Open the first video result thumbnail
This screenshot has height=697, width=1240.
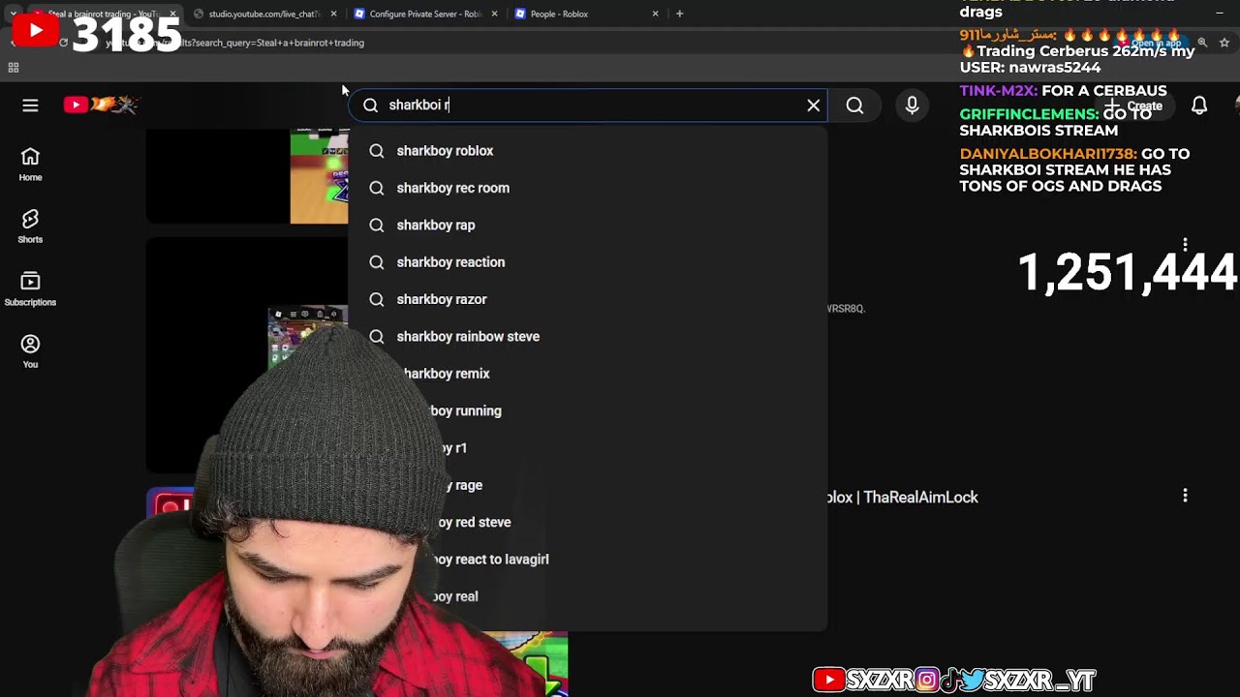click(247, 176)
